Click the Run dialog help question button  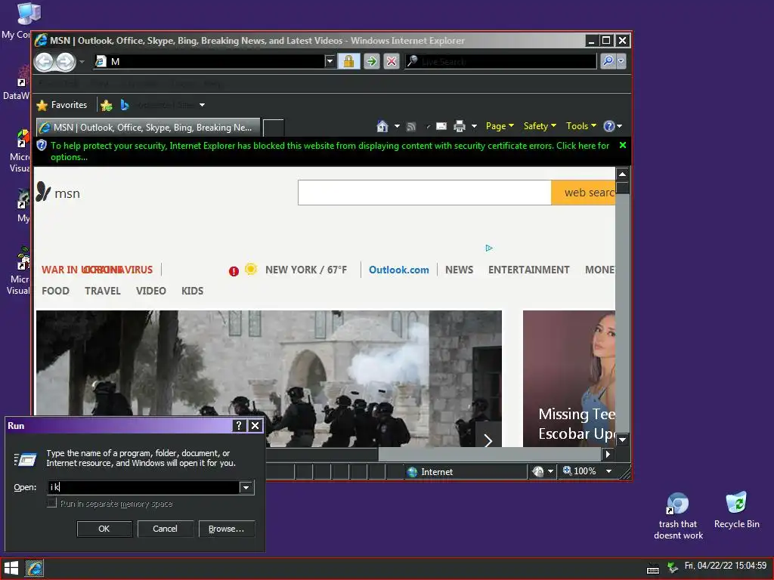coord(239,426)
